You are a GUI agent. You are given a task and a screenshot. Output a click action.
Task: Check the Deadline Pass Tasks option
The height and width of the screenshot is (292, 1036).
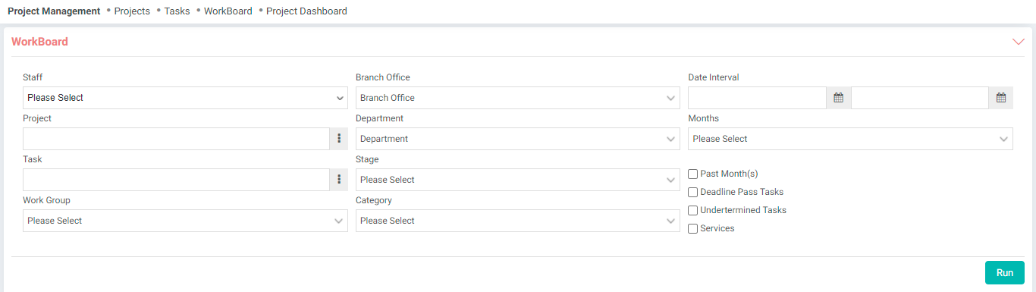tap(692, 193)
